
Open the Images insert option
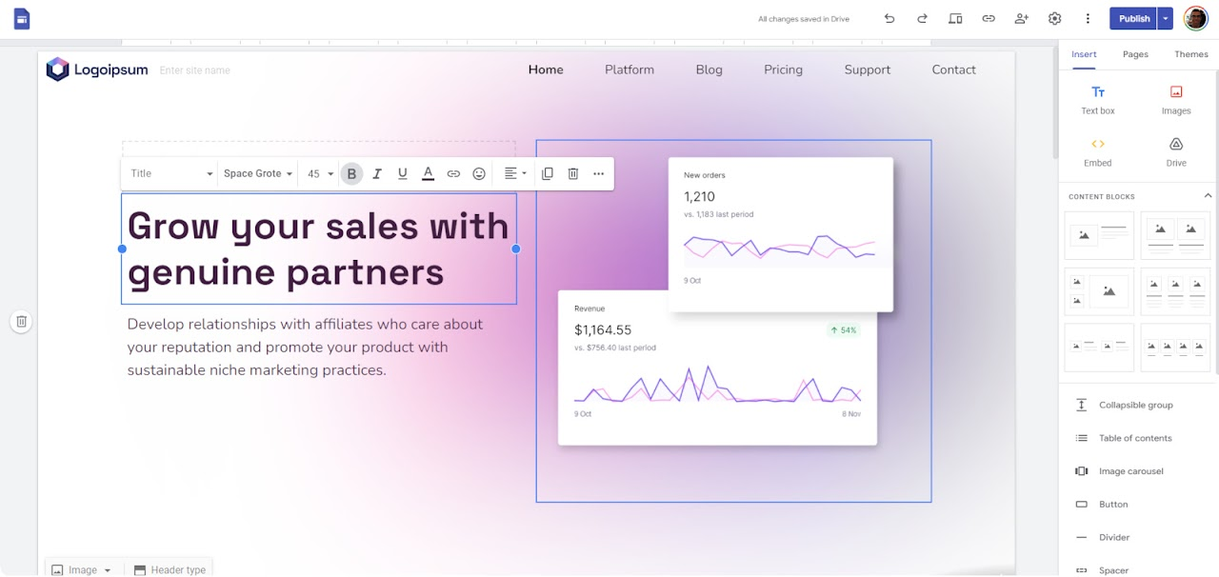pos(1175,98)
